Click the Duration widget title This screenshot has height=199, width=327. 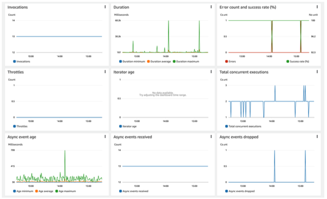tap(121, 7)
